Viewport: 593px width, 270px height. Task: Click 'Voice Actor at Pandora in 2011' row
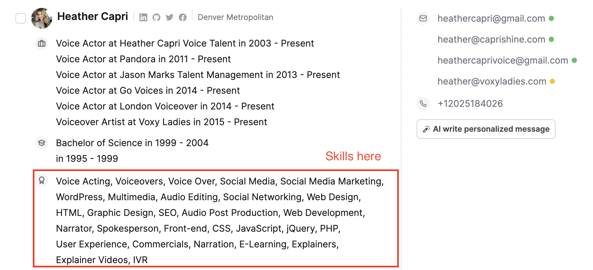click(x=143, y=59)
